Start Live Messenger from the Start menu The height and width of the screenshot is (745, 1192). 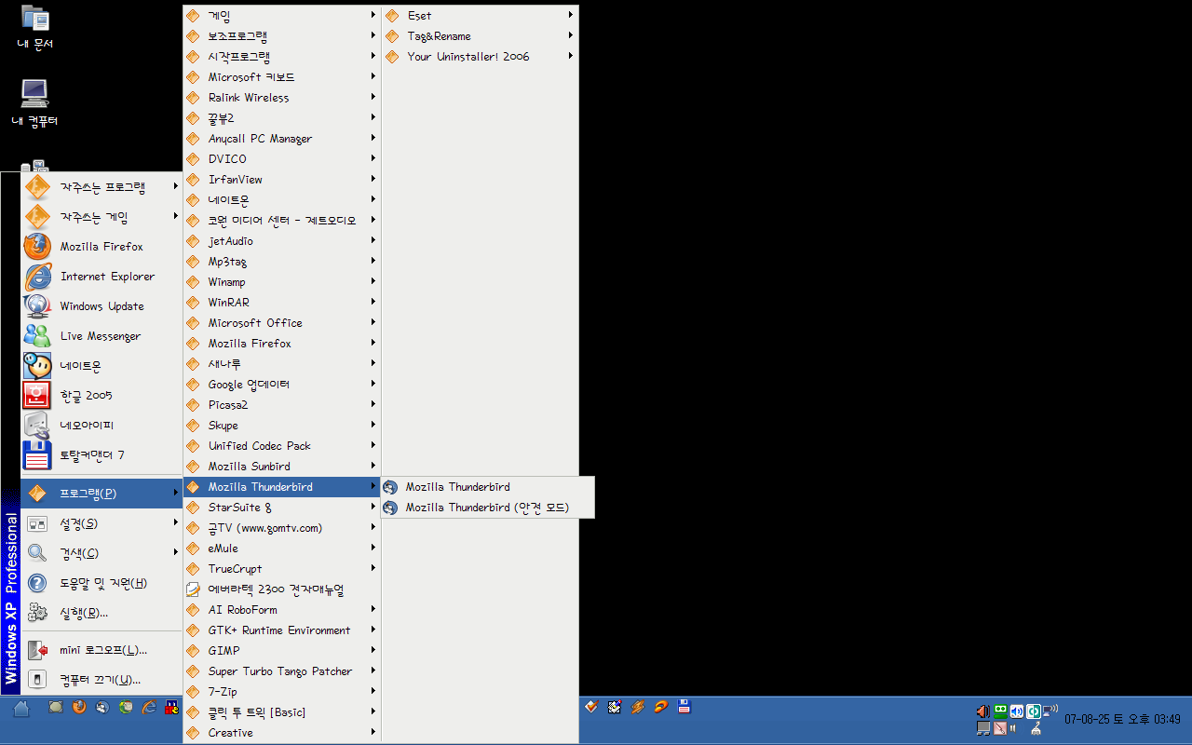pyautogui.click(x=102, y=336)
